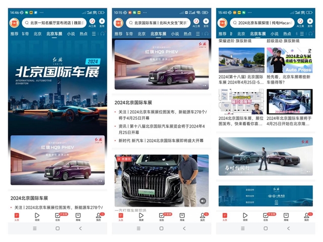Tap the 2024北京国际车展 heading on the 10:15 screen
323x242 pixels.
(x=133, y=102)
